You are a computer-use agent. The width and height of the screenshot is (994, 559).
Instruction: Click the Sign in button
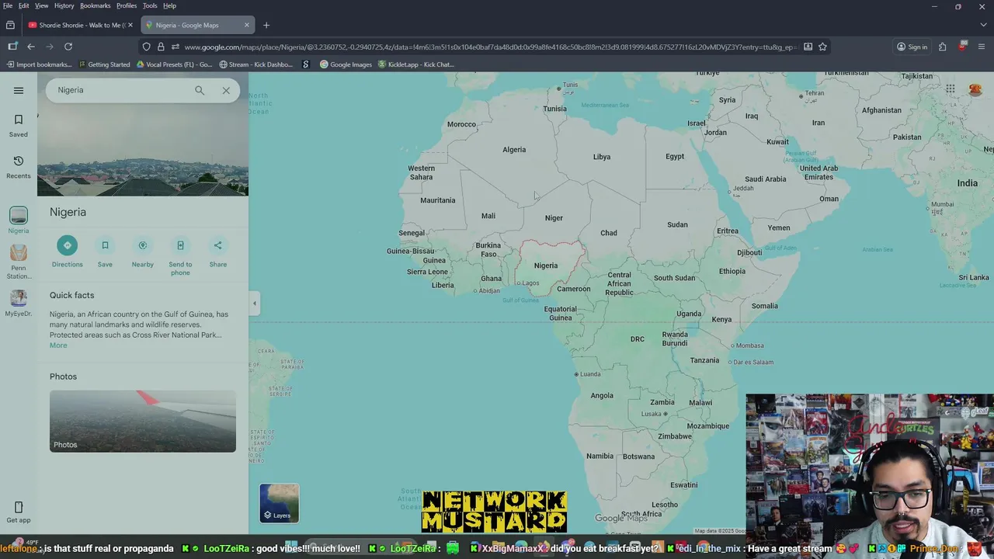point(912,47)
